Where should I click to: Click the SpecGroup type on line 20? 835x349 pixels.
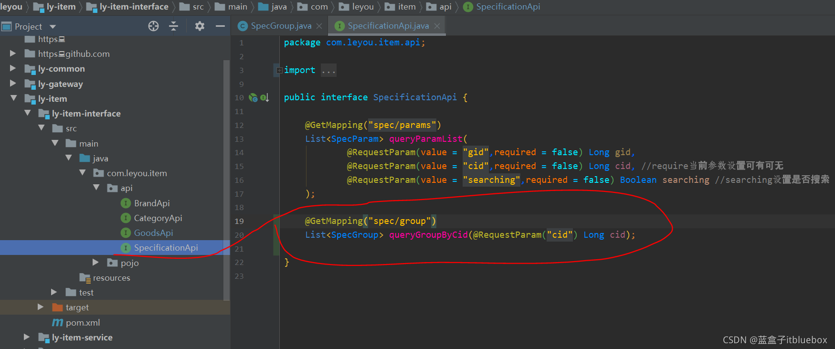click(x=355, y=234)
